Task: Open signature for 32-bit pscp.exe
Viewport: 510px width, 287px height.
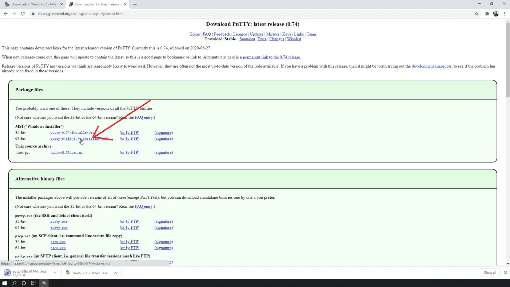Action: (163, 242)
